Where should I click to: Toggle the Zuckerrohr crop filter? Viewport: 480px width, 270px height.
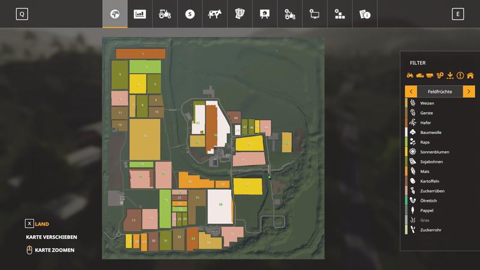[x=430, y=230]
